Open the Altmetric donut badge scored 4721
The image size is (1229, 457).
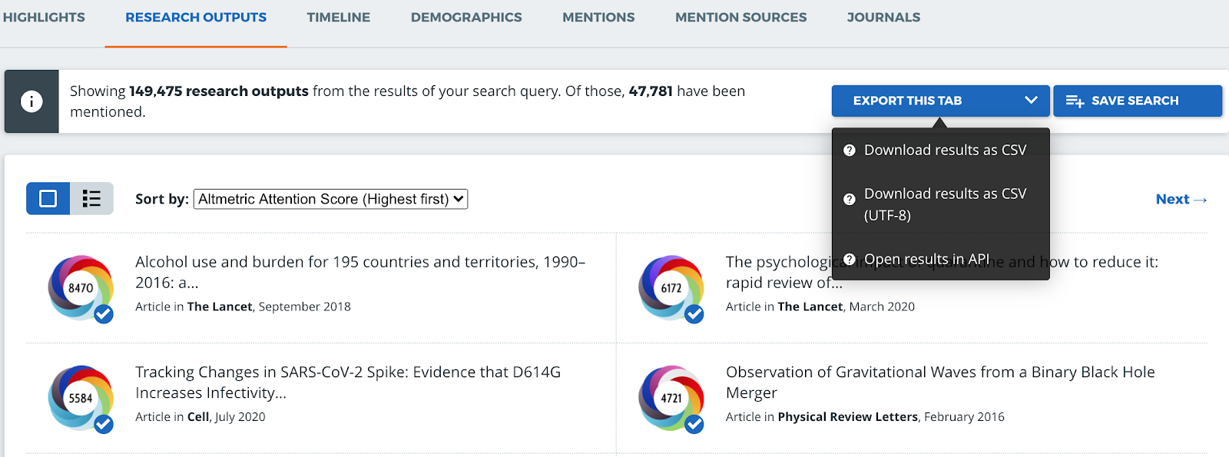click(x=671, y=398)
